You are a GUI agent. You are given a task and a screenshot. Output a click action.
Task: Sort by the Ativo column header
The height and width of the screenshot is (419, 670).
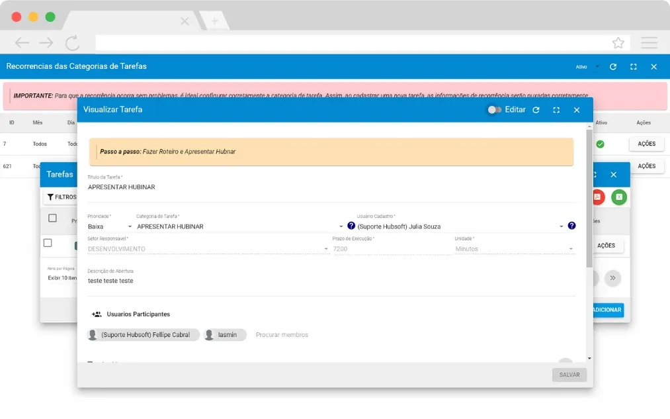tap(601, 122)
